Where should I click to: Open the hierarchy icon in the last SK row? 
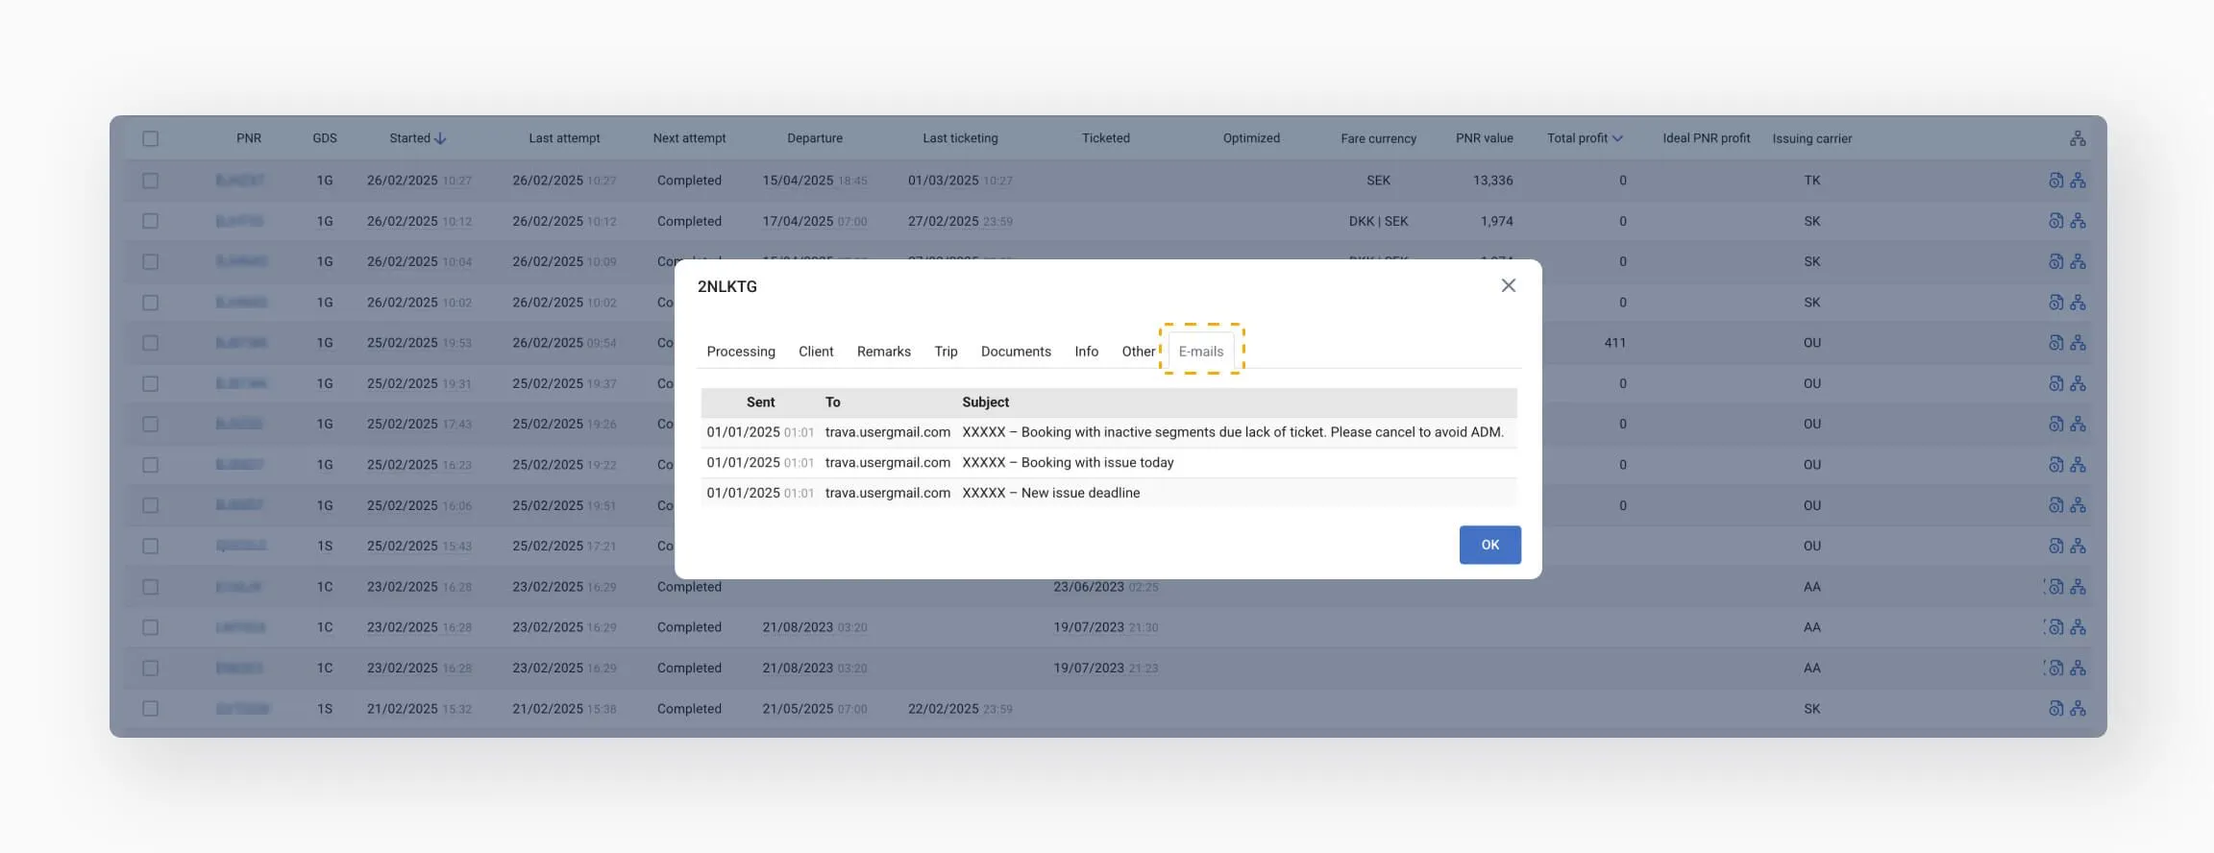tap(2078, 709)
